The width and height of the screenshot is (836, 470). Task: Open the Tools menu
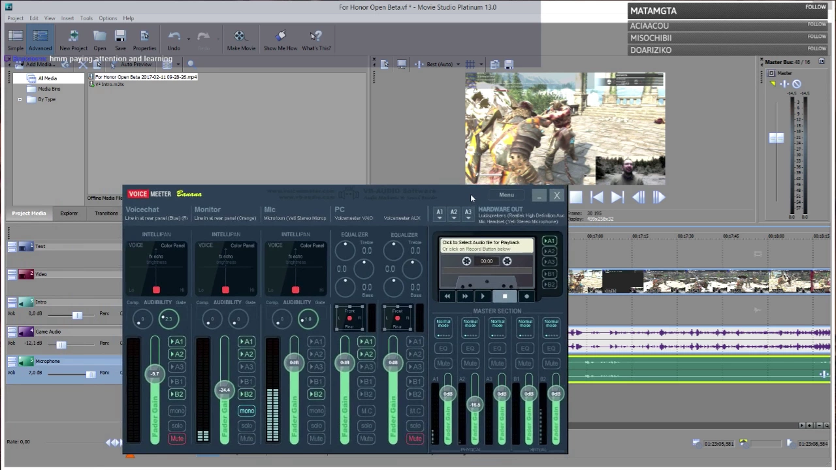(86, 18)
